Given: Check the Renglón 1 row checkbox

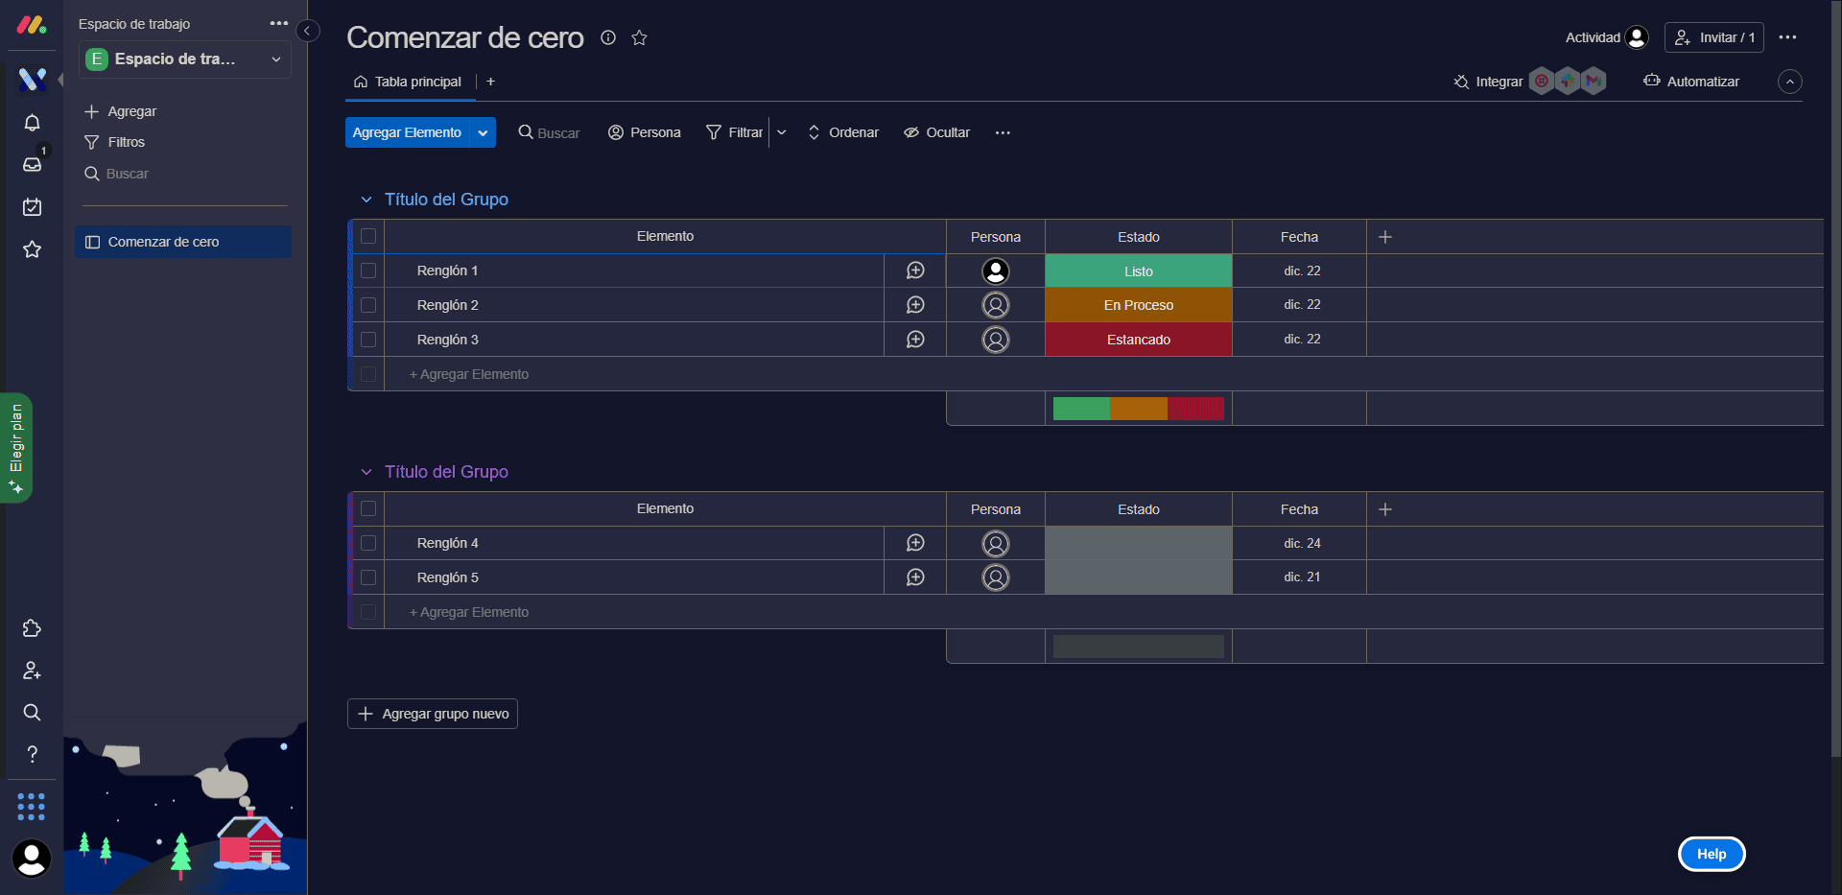Looking at the screenshot, I should point(368,271).
